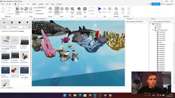Open Sea Creature model title link
This screenshot has width=175, height=98.
[x=5, y=46]
